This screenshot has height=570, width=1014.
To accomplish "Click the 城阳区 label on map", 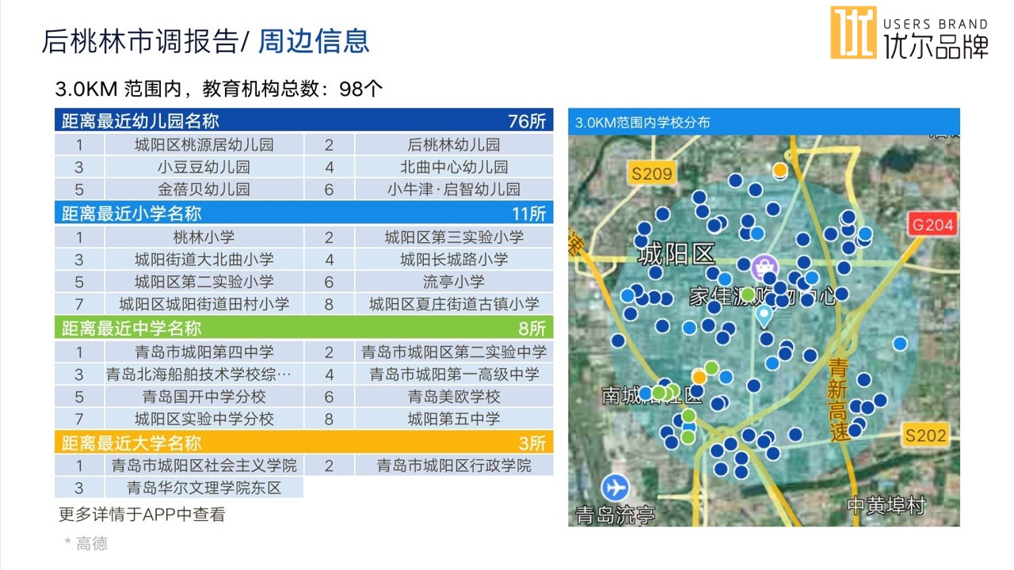I will [x=677, y=254].
